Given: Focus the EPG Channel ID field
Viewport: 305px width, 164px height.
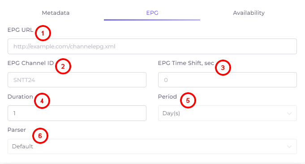Looking at the screenshot, I should [77, 80].
